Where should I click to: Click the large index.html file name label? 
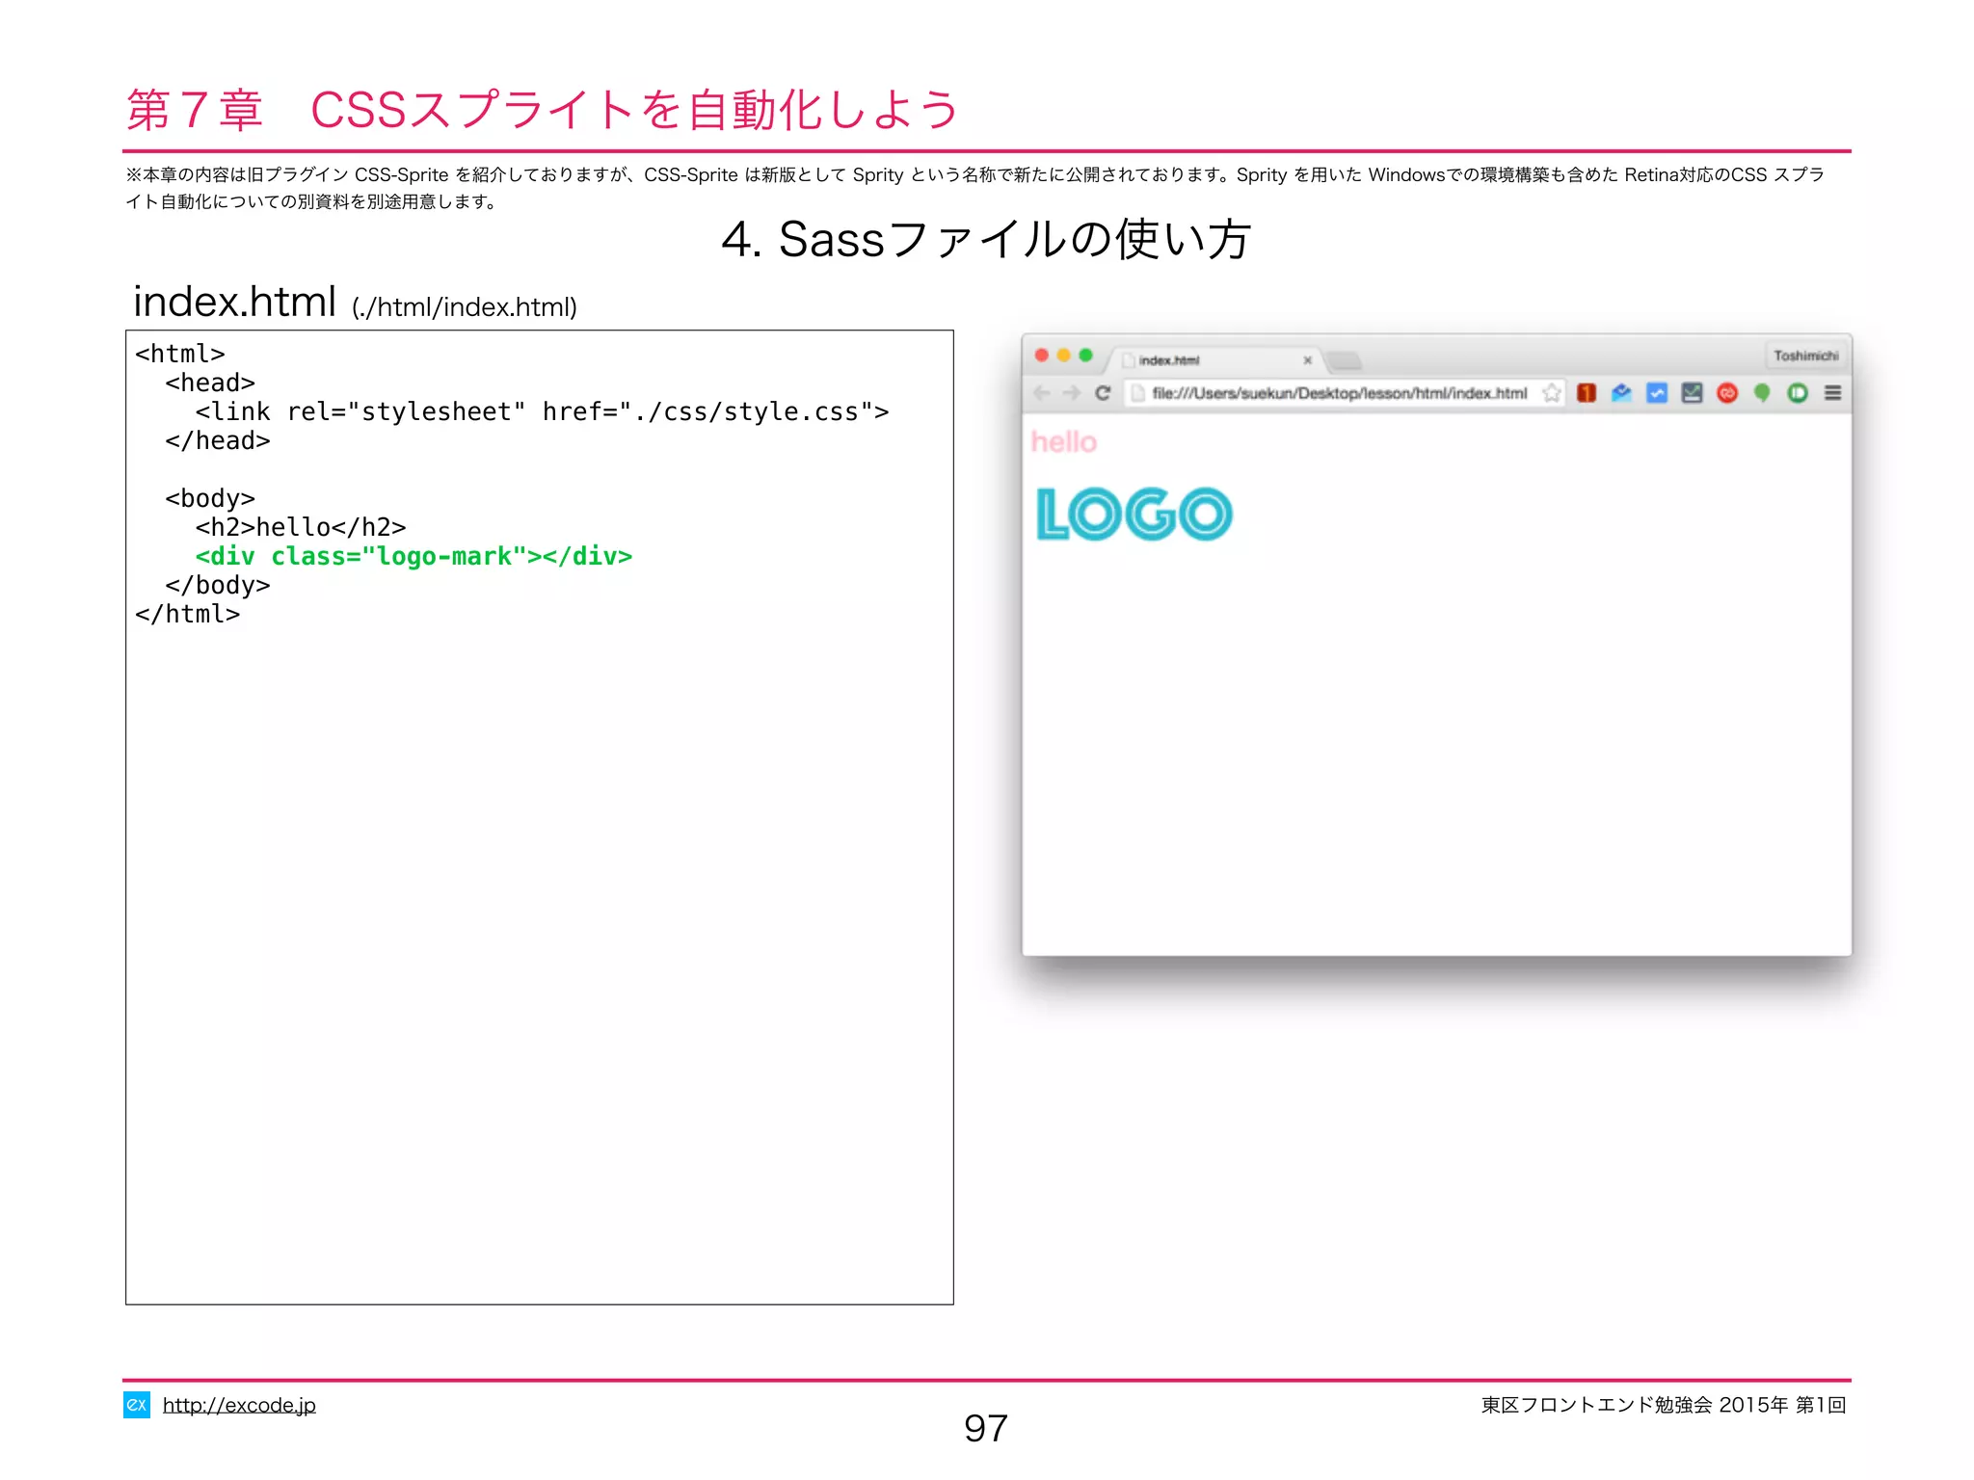pos(234,302)
